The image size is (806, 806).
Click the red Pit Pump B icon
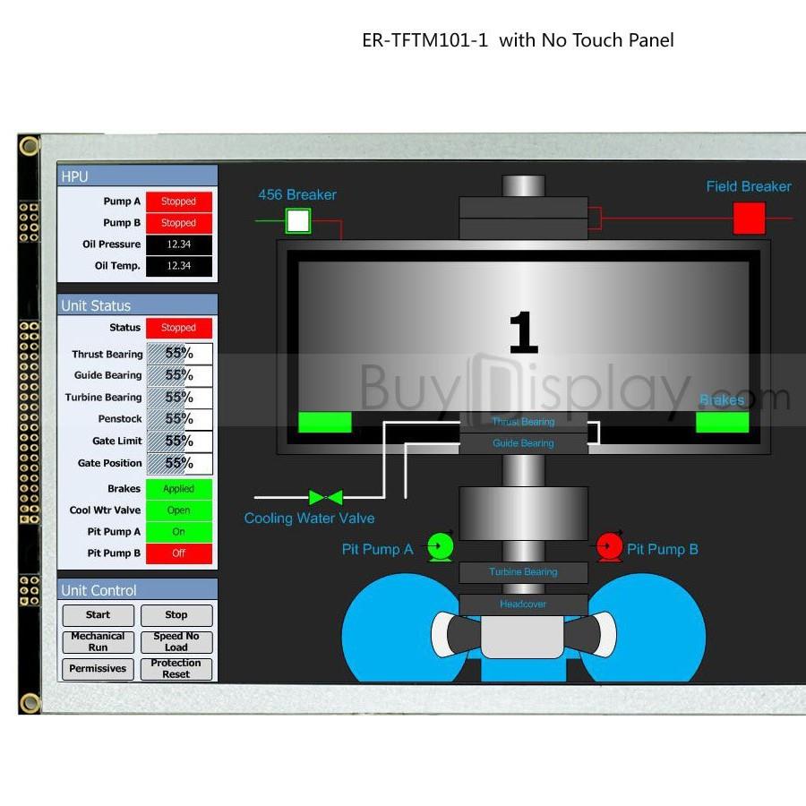coord(610,546)
